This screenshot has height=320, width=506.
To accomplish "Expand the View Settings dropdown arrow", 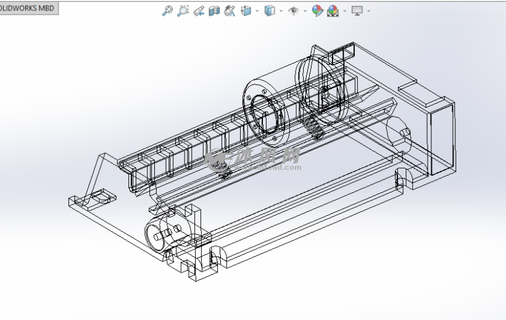I will (368, 11).
